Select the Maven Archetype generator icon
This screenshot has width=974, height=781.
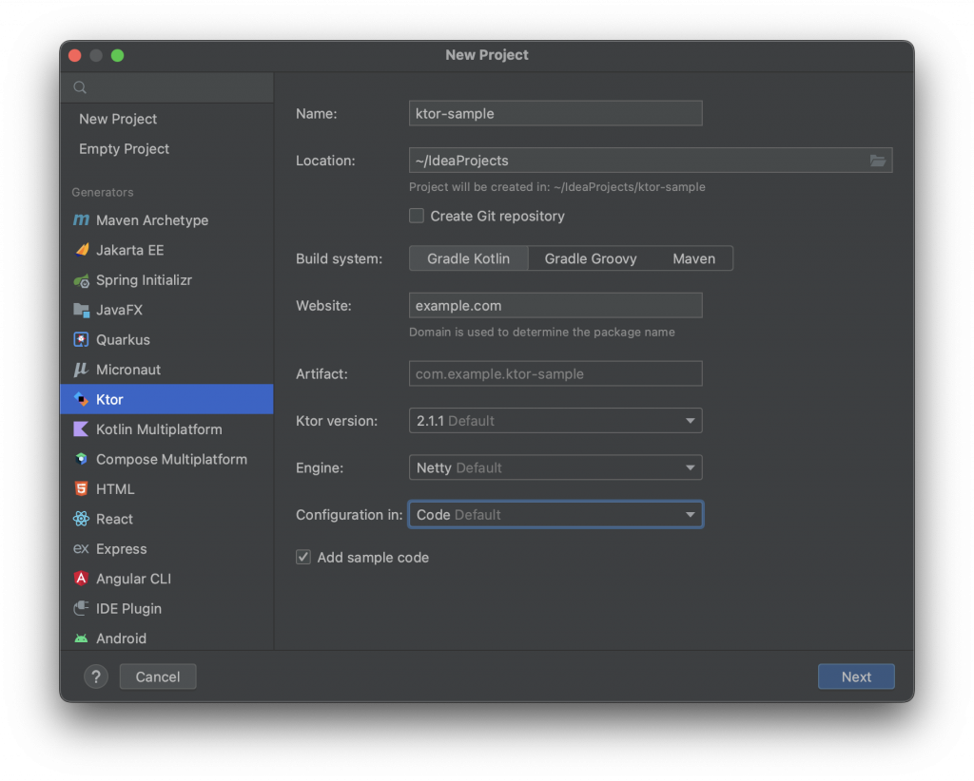pyautogui.click(x=82, y=220)
